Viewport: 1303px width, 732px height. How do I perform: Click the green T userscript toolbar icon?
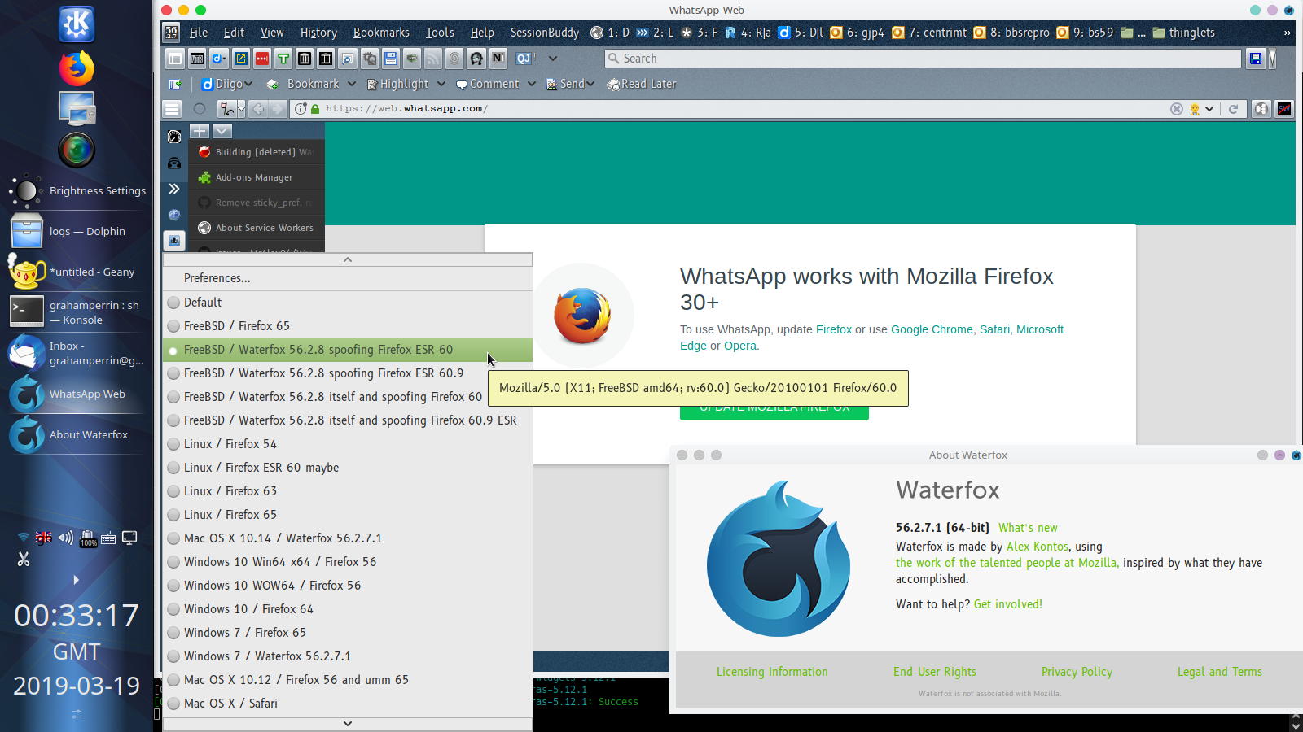pos(283,58)
